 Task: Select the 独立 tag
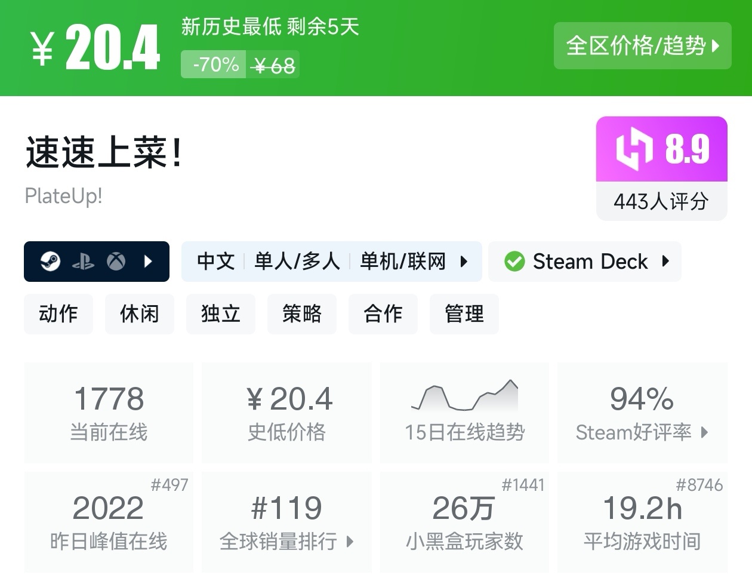tap(221, 314)
